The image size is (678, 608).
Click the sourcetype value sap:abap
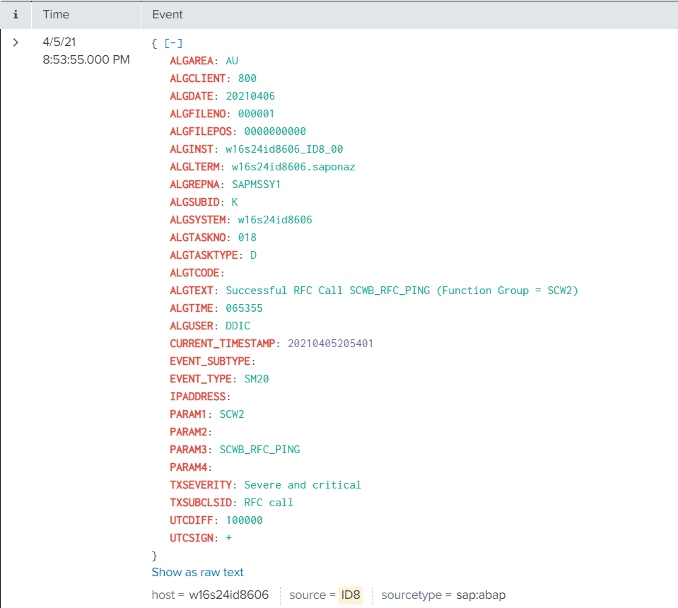point(480,595)
